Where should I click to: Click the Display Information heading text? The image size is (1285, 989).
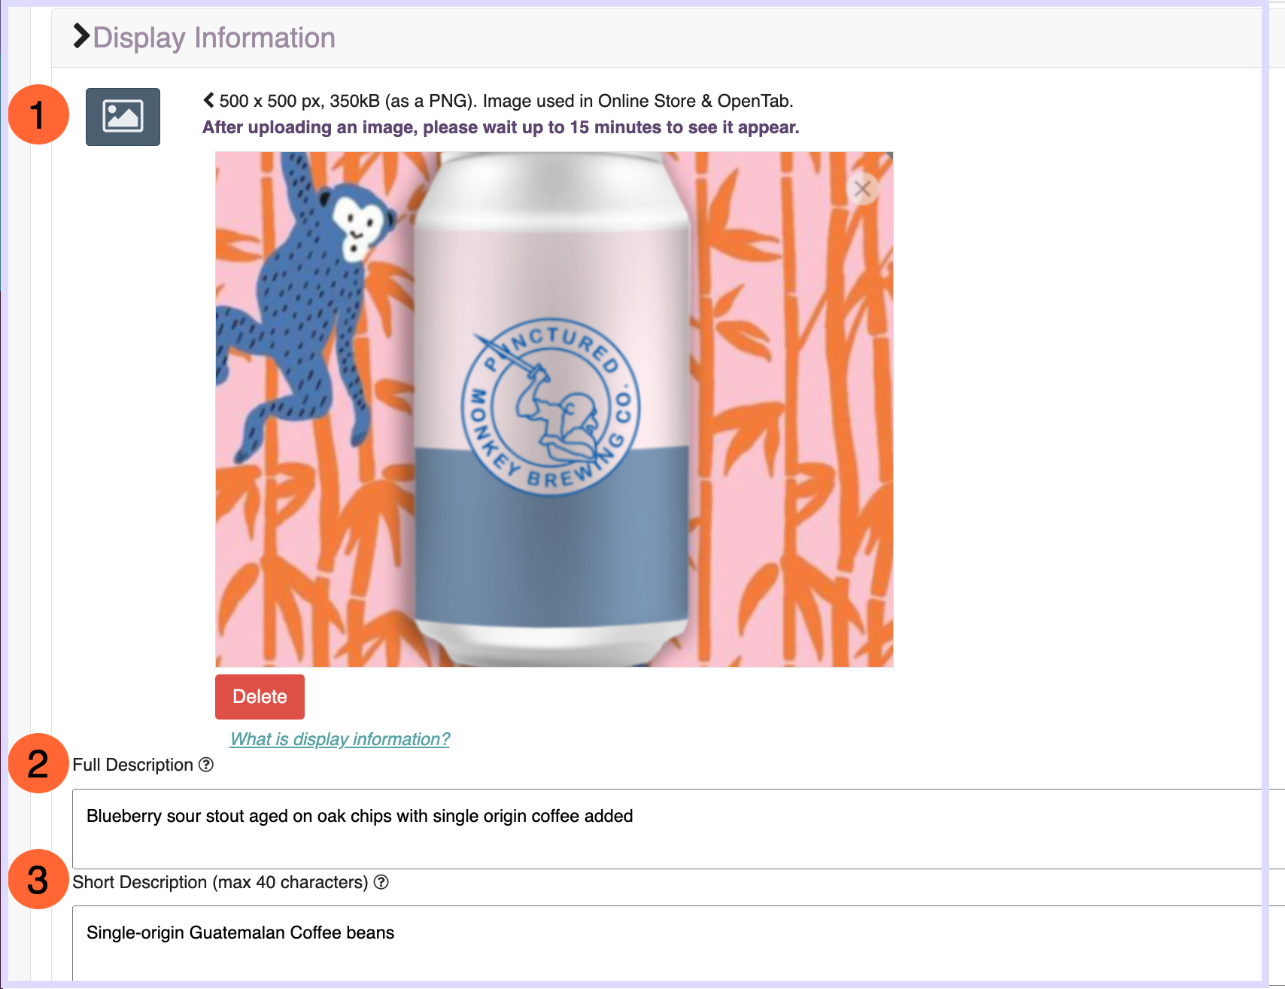click(214, 38)
